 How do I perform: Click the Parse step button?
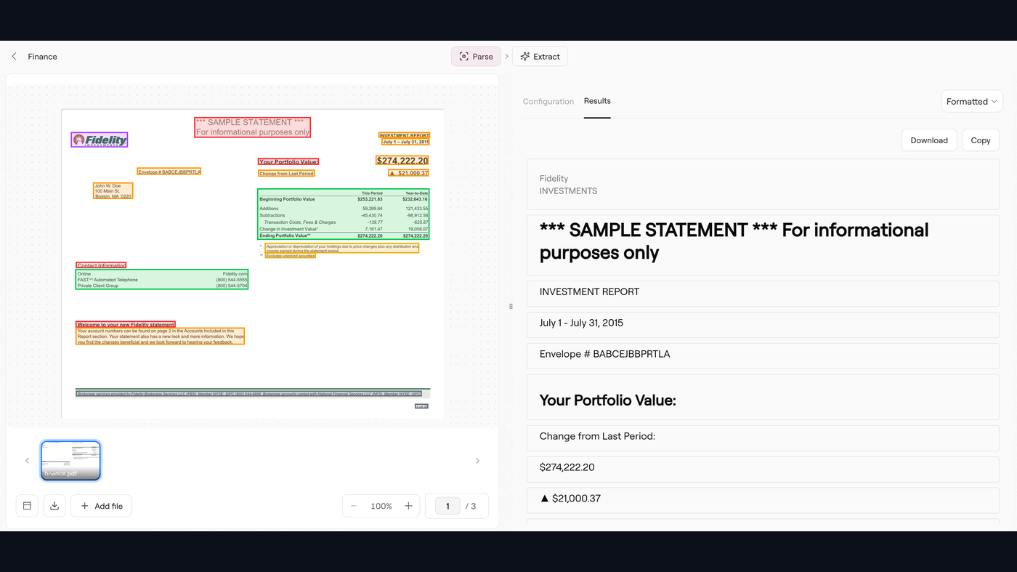pyautogui.click(x=476, y=57)
